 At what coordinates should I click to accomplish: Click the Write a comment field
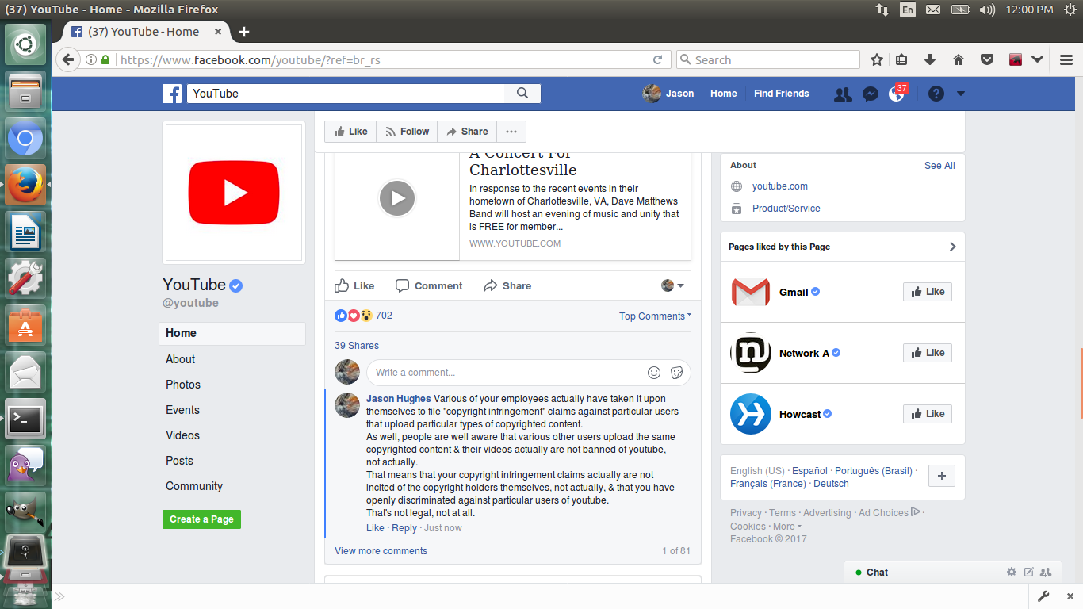(x=507, y=373)
